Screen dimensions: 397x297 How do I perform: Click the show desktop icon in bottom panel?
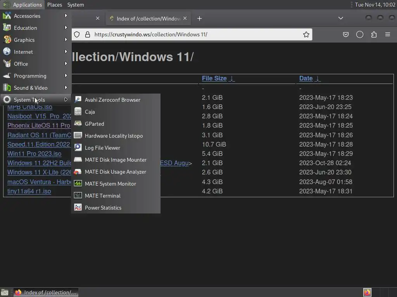(5, 292)
